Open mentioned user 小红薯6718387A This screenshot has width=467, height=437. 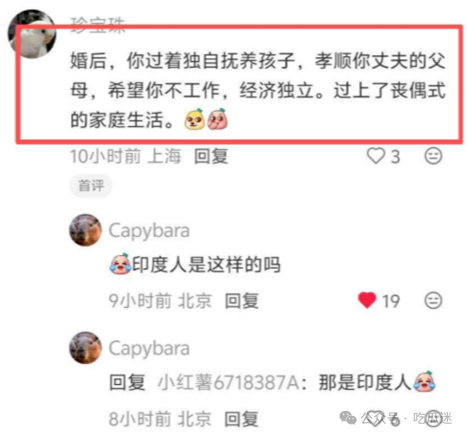pyautogui.click(x=229, y=382)
